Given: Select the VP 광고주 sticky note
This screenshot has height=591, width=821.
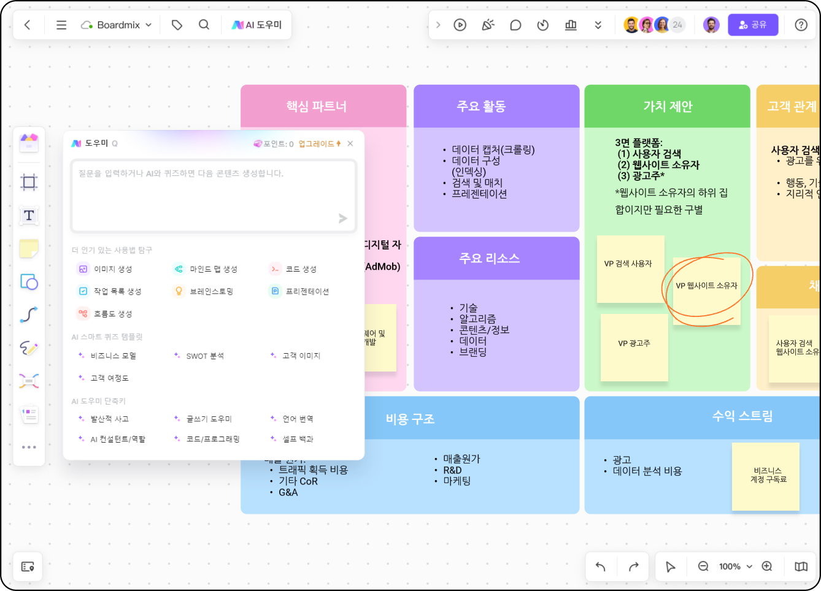Looking at the screenshot, I should point(634,348).
